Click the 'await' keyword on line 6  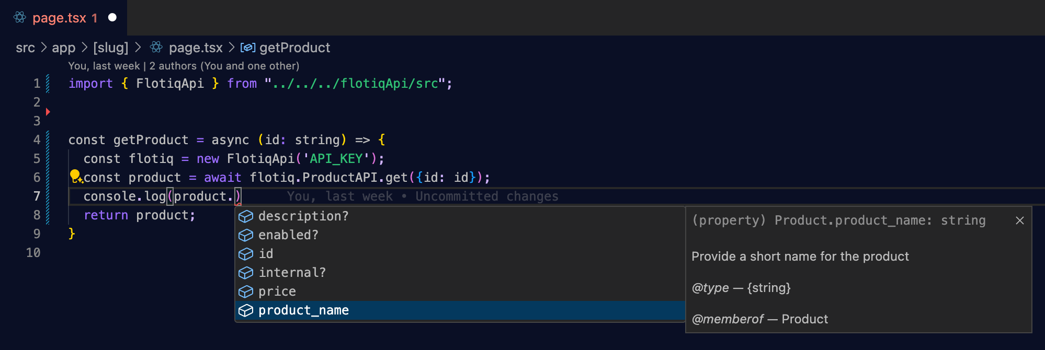[222, 178]
